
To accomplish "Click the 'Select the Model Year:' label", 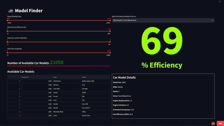I will click(x=14, y=17).
